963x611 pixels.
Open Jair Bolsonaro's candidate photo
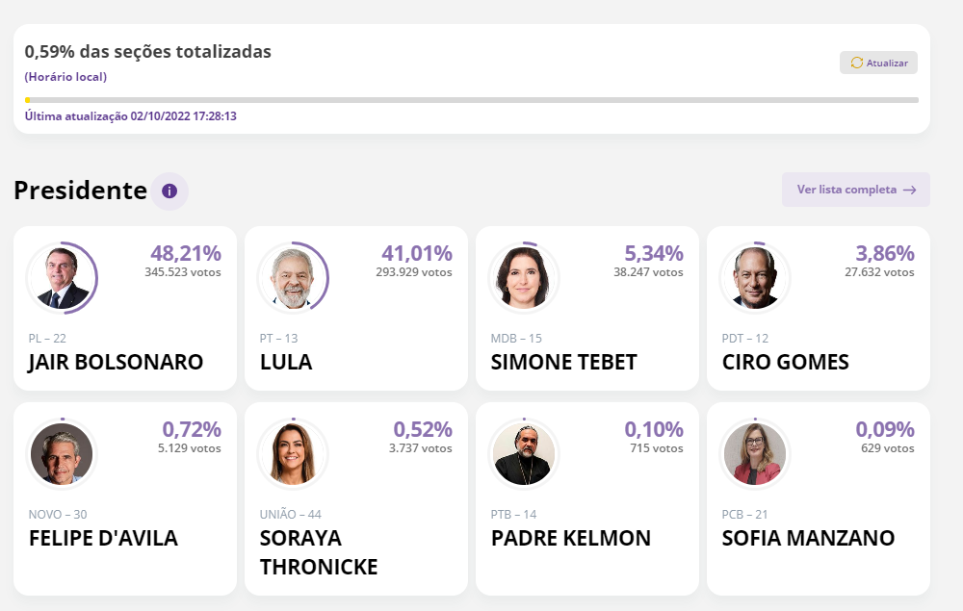pos(62,277)
